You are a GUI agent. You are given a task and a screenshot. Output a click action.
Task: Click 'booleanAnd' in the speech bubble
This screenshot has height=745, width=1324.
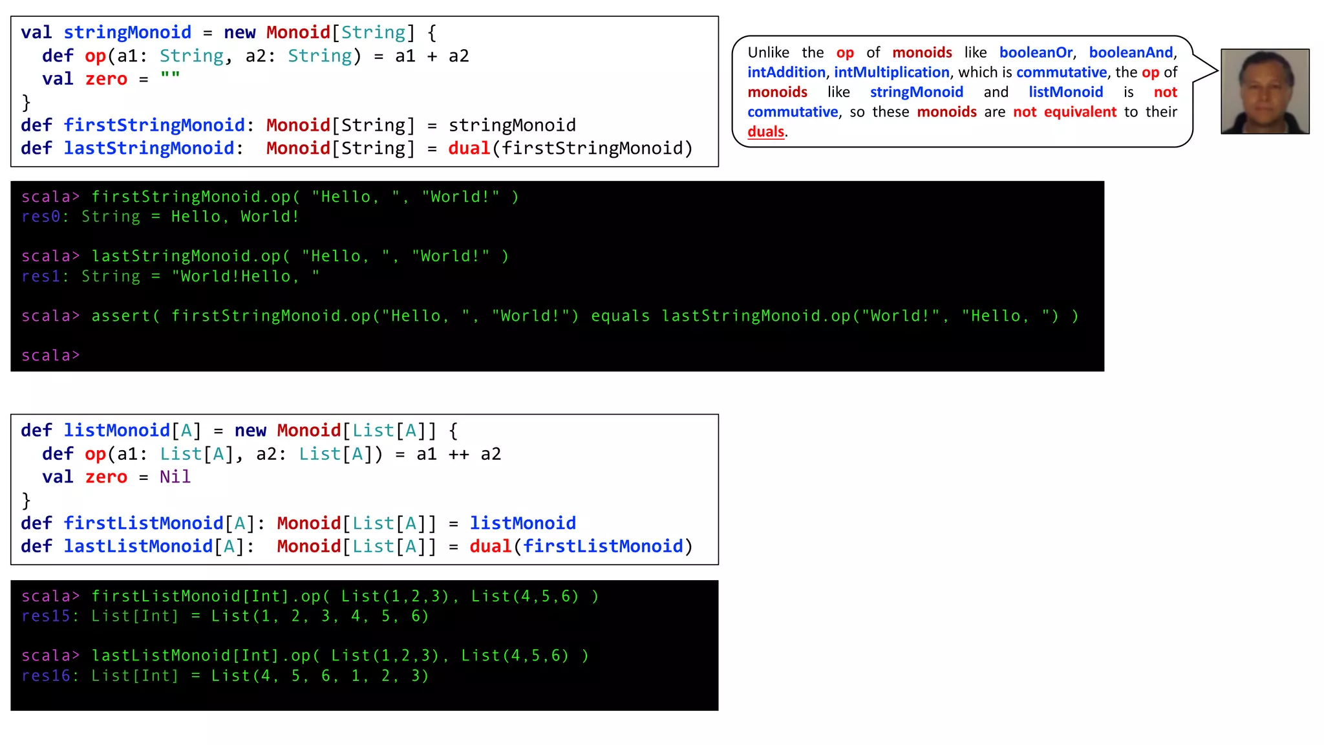[x=1131, y=52]
